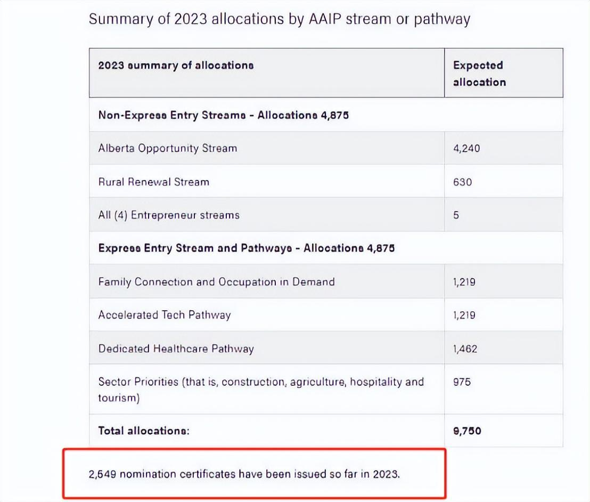Click the Rural Renewal Stream row label
This screenshot has height=502, width=590.
tap(153, 182)
